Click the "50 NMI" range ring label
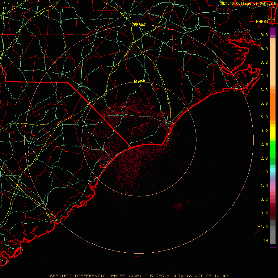 click(139, 82)
